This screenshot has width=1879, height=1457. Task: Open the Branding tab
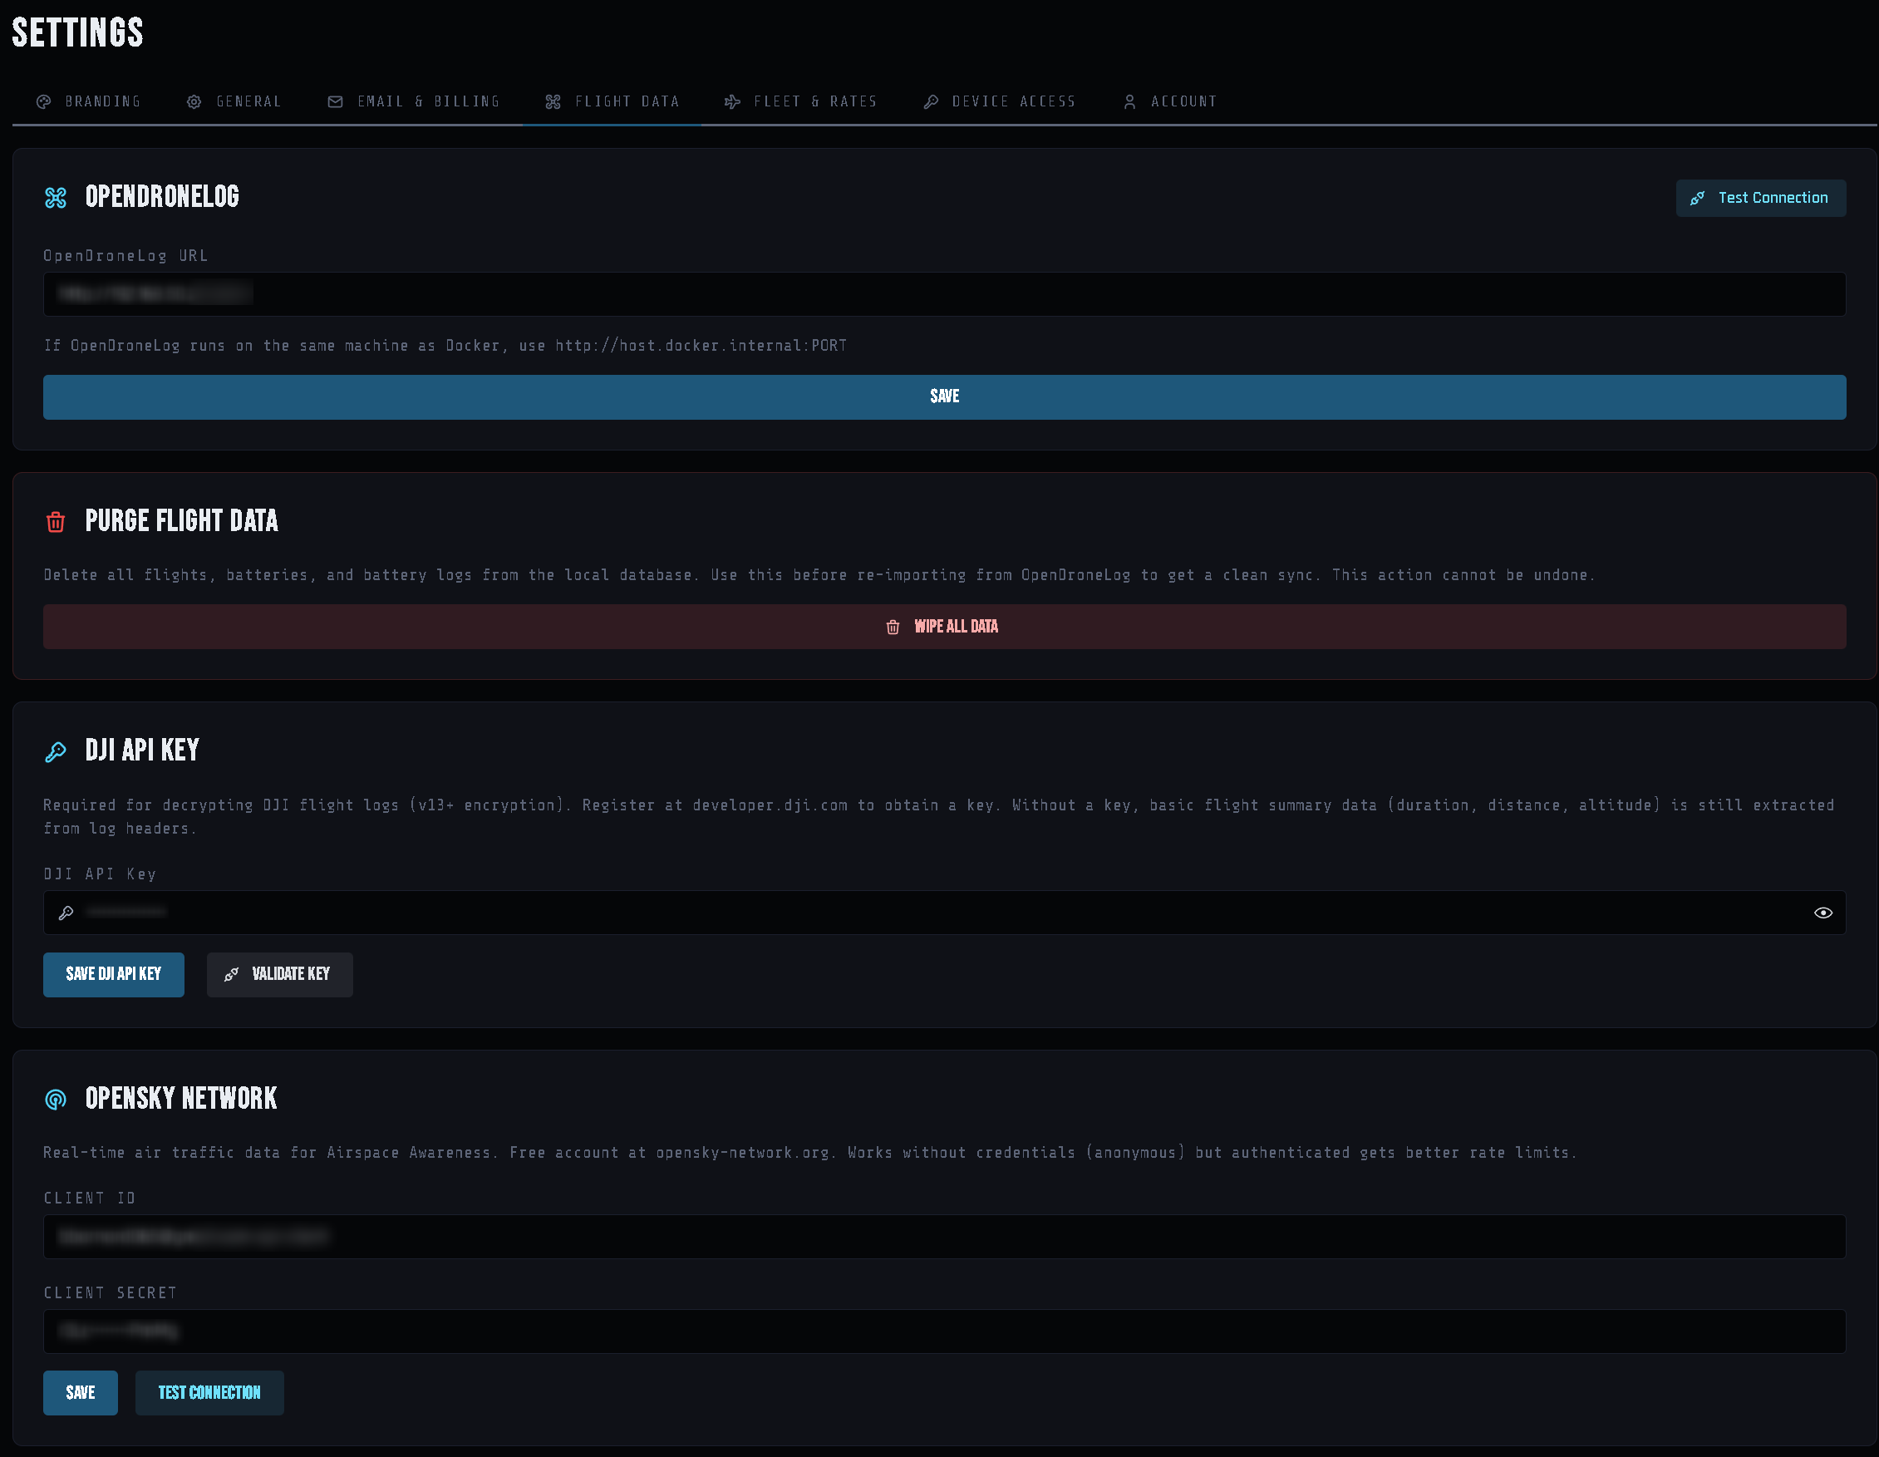(x=89, y=101)
